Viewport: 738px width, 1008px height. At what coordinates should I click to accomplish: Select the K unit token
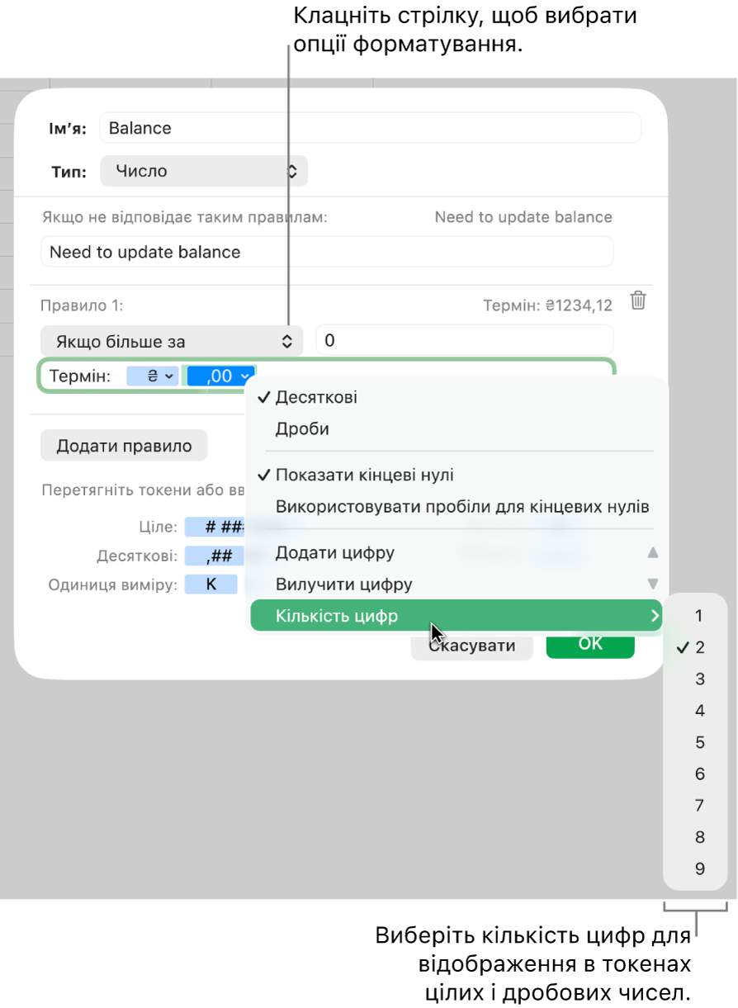click(x=211, y=584)
